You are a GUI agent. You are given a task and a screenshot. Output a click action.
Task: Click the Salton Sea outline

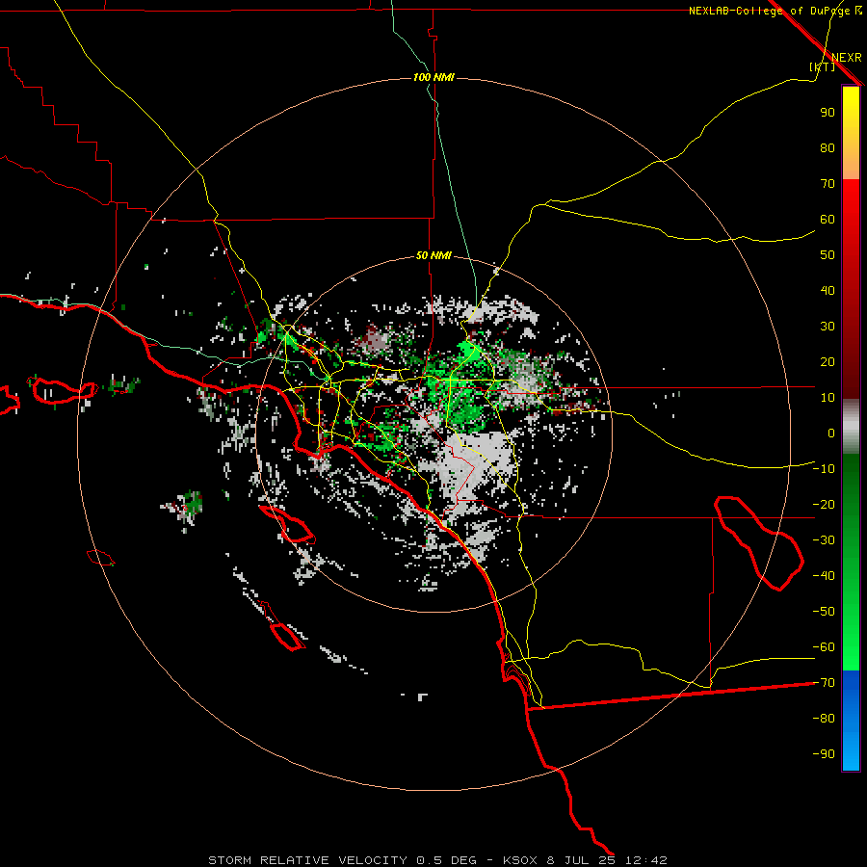tap(759, 543)
